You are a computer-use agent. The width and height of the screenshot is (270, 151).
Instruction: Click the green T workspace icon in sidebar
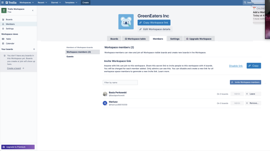pos(4,10)
